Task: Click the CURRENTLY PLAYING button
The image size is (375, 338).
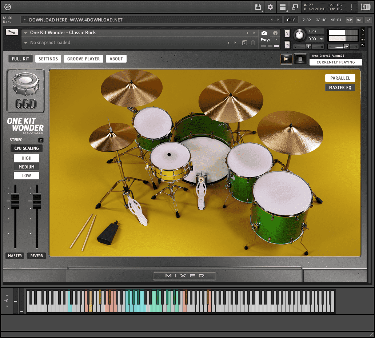Action: click(336, 62)
